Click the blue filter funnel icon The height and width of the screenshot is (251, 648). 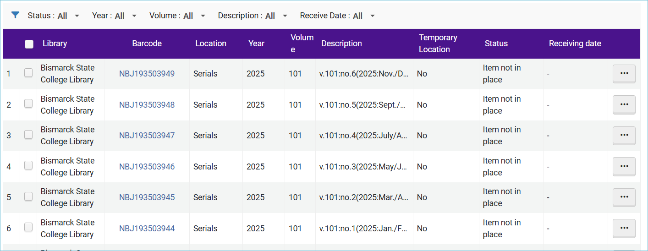click(15, 15)
